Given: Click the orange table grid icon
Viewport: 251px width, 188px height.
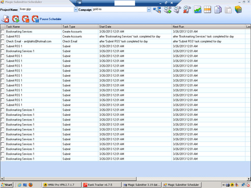Looking at the screenshot, I should [207, 10].
